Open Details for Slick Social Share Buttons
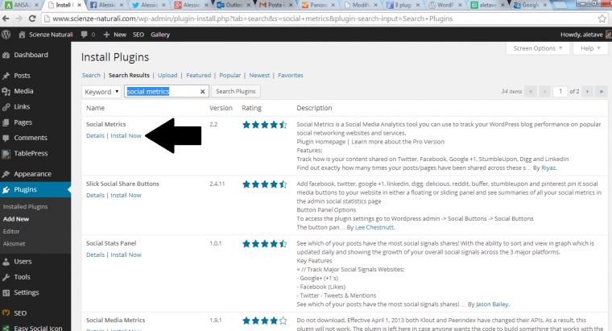This screenshot has width=612, height=331. (x=95, y=195)
